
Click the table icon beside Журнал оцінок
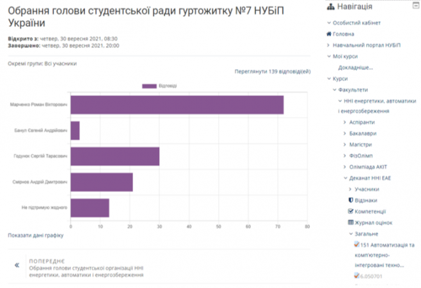click(x=351, y=222)
